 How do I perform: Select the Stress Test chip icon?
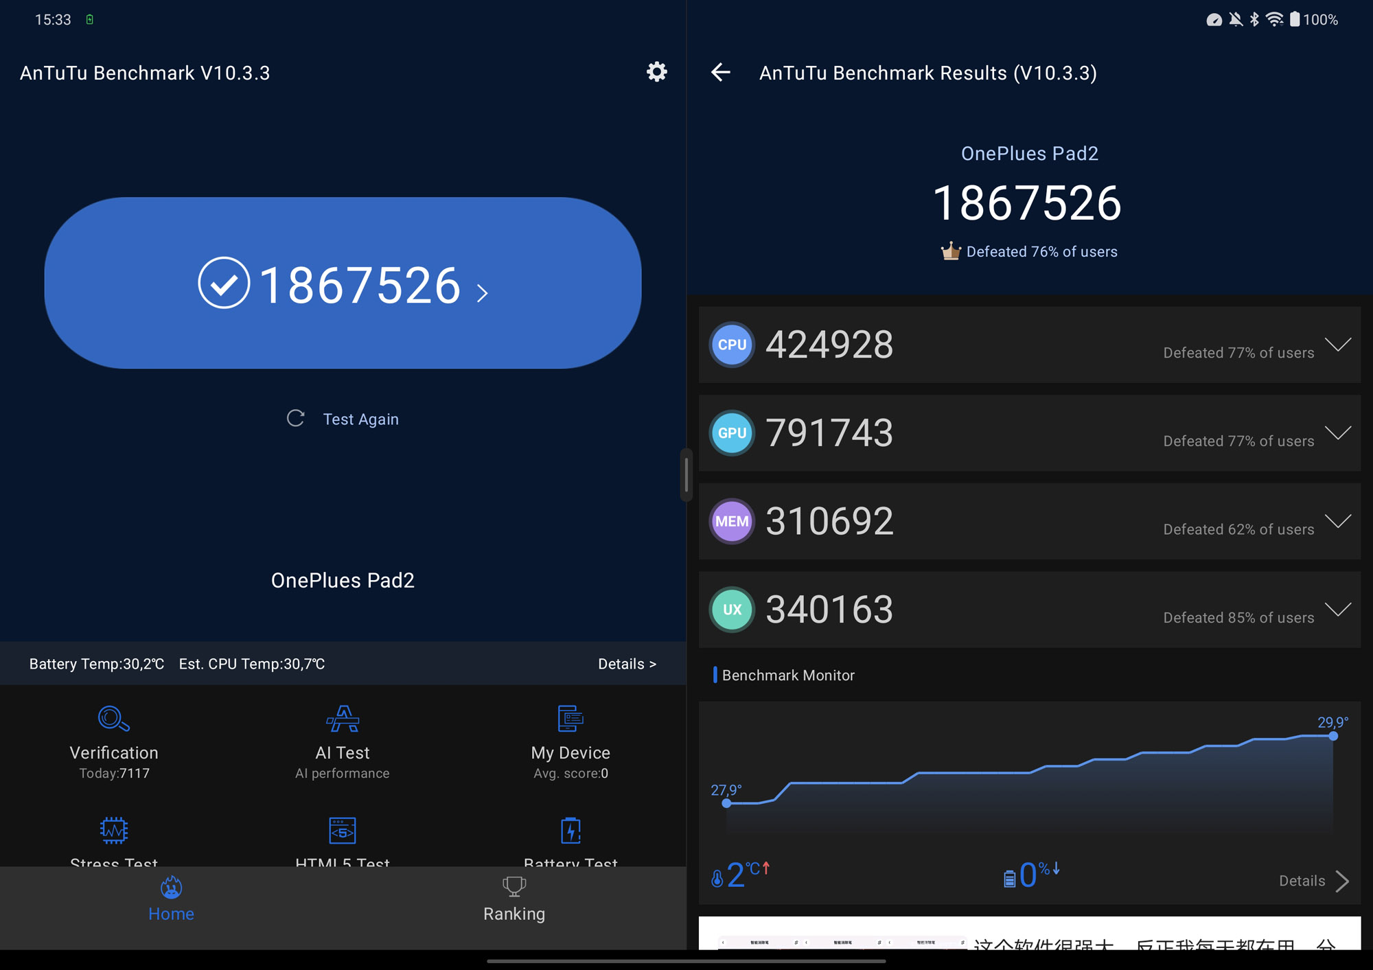click(x=114, y=830)
